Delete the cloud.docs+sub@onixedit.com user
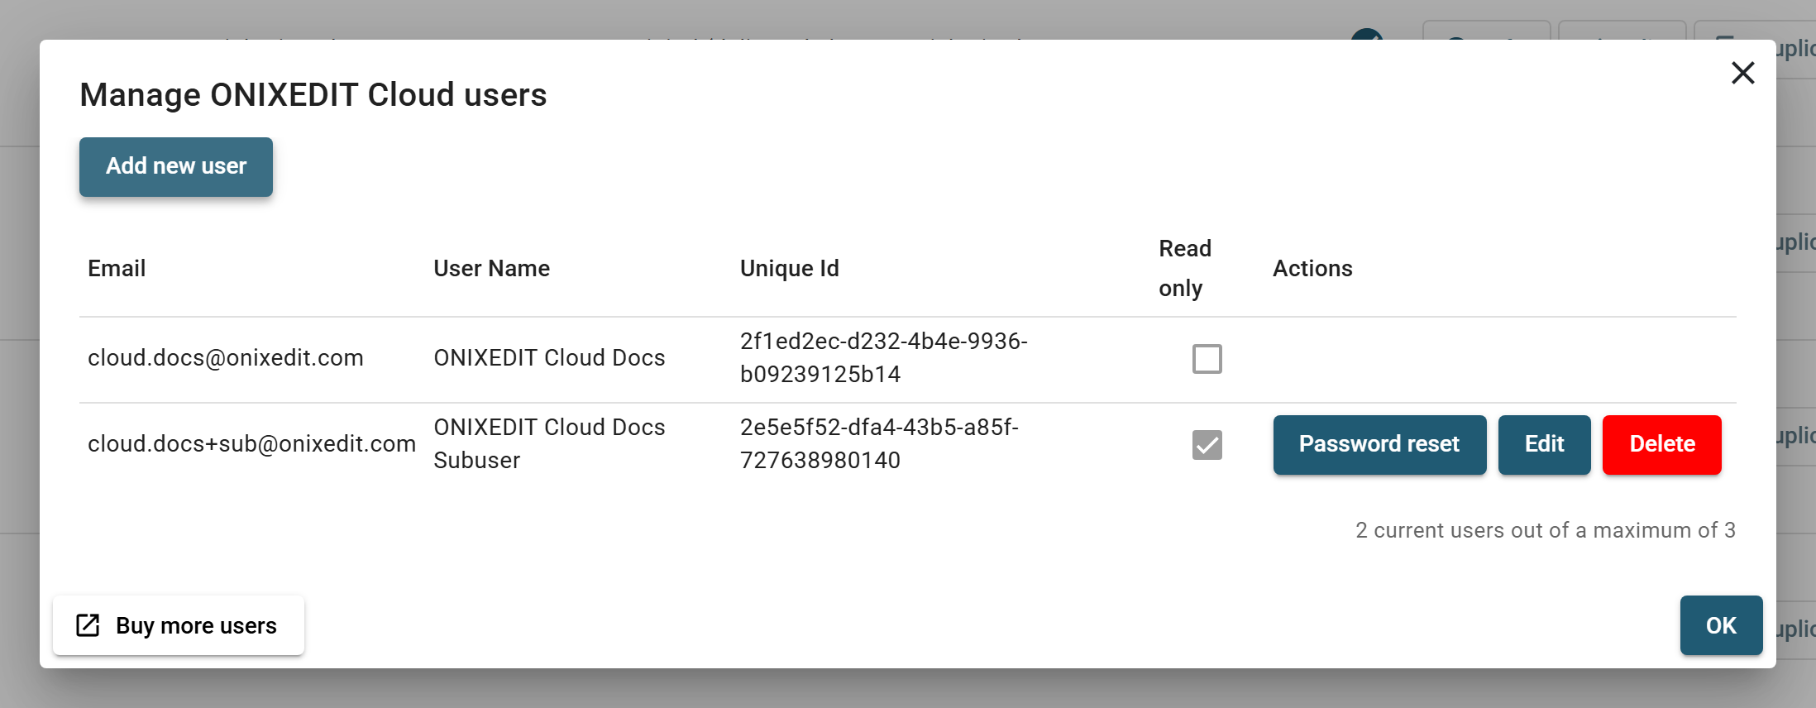The image size is (1816, 708). [x=1661, y=444]
